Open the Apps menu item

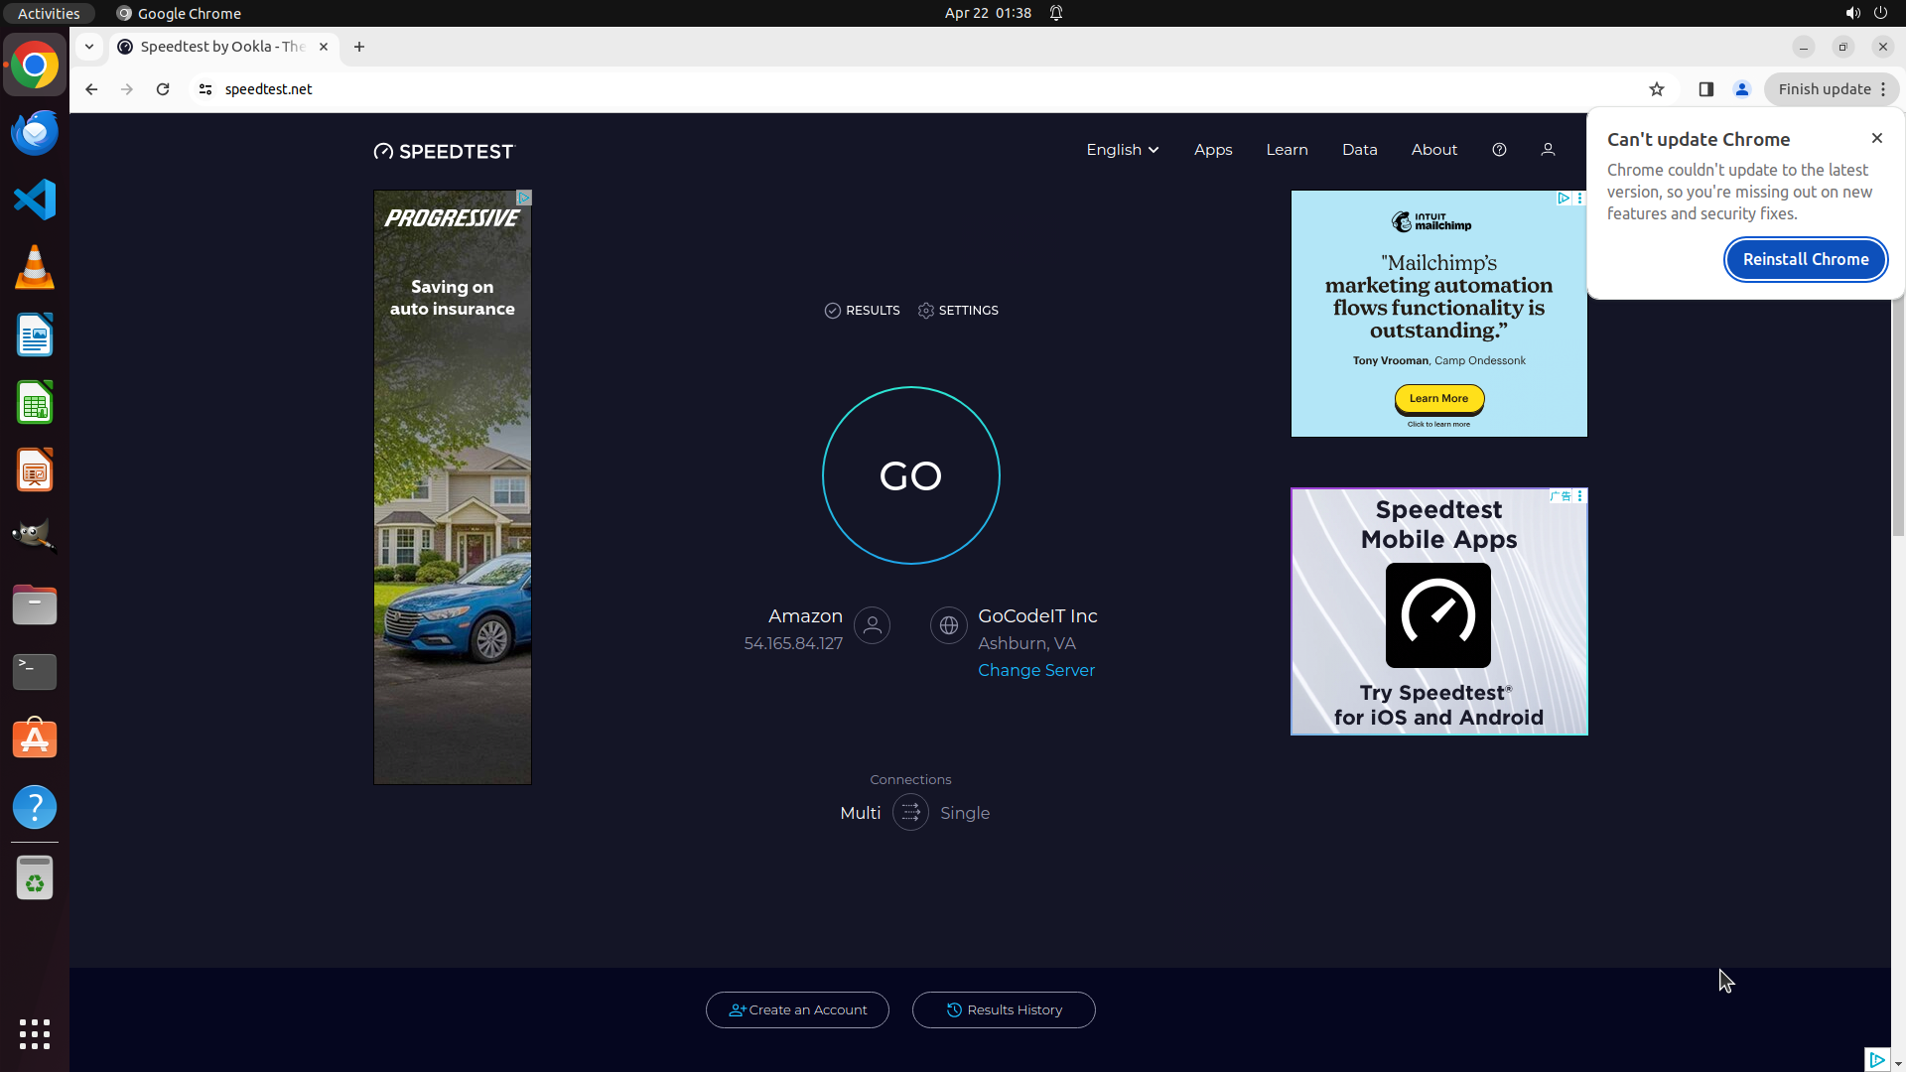point(1212,150)
